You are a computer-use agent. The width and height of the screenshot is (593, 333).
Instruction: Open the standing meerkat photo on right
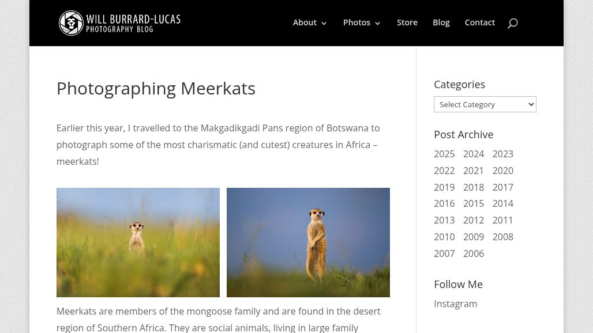click(308, 242)
